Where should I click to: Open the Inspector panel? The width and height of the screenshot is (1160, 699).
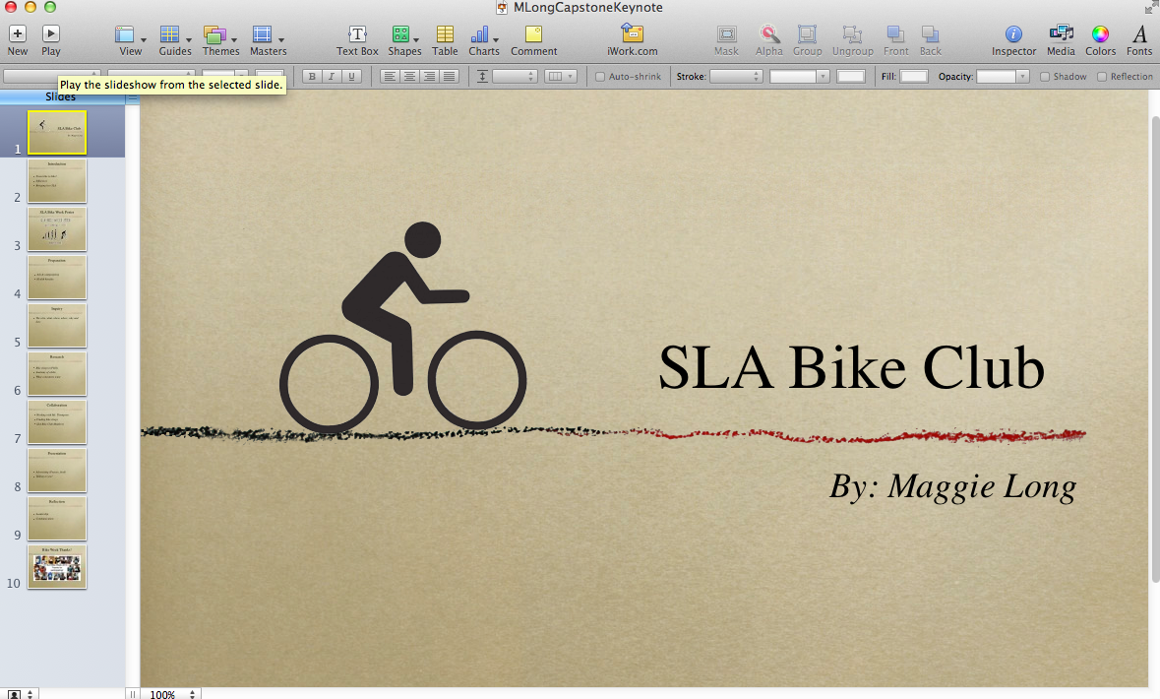[x=1013, y=35]
